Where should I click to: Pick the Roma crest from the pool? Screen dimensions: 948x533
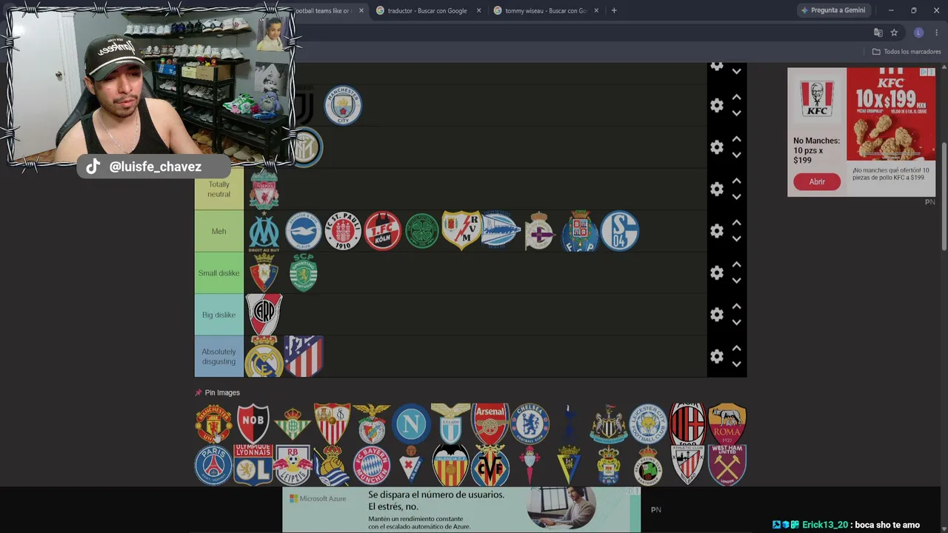[x=727, y=423]
